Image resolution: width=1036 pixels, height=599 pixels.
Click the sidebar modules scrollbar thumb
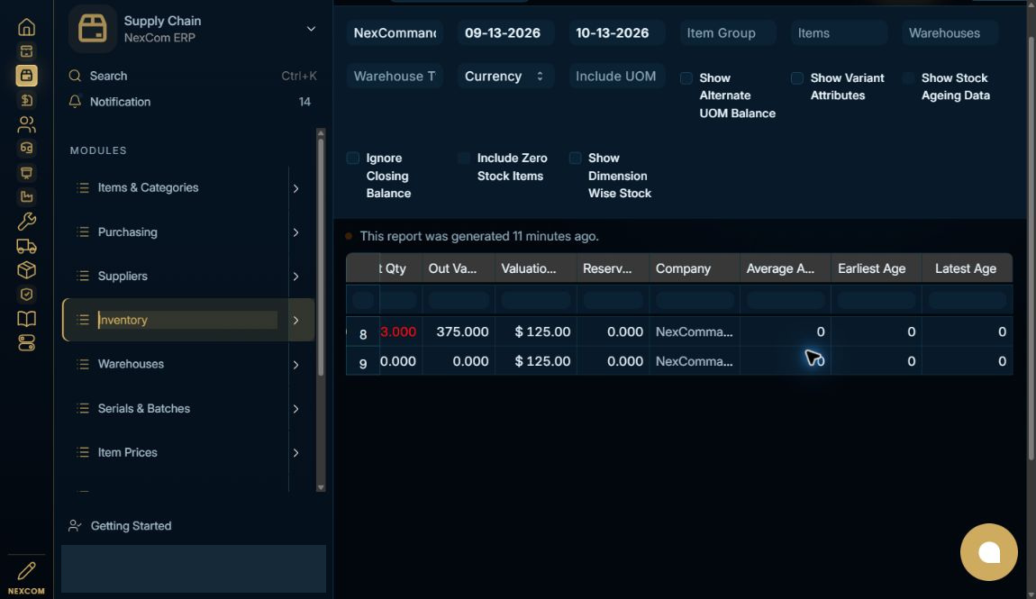(x=321, y=258)
